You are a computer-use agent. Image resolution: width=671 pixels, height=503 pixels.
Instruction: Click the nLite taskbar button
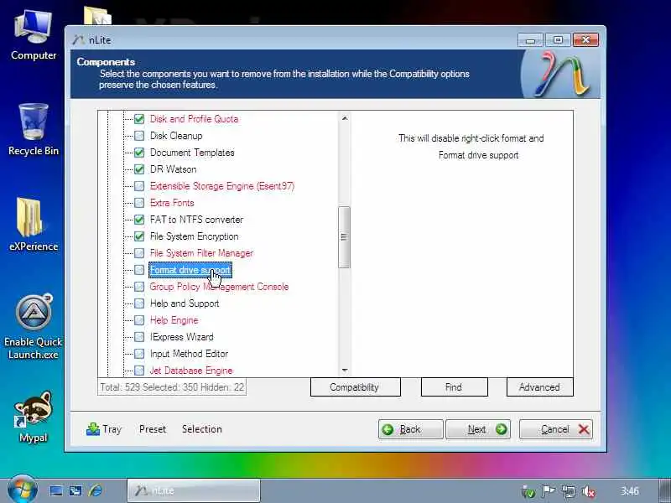click(x=194, y=490)
